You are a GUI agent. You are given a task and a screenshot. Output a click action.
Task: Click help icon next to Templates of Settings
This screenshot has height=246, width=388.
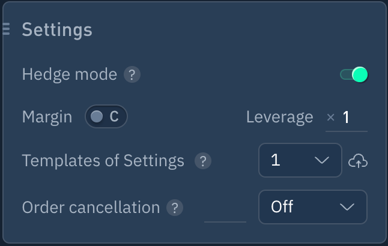pos(203,161)
